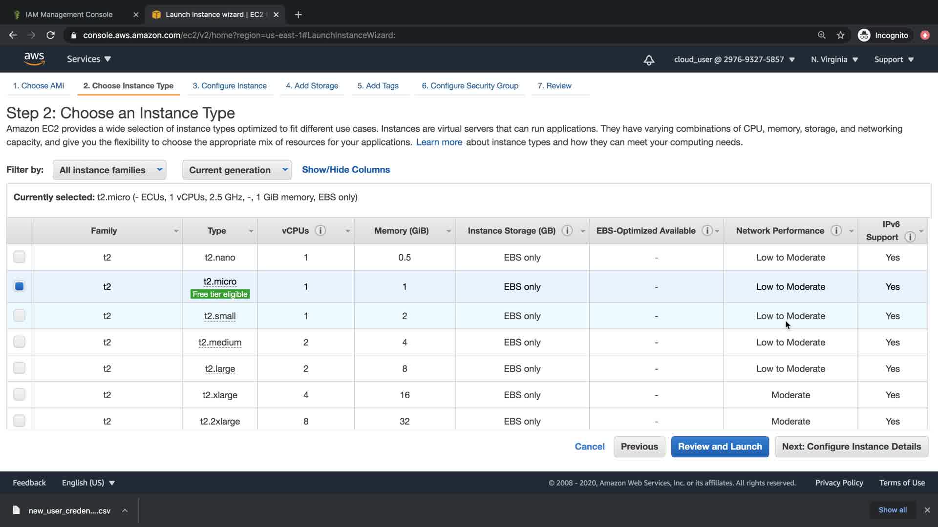The image size is (938, 527).
Task: Open the notifications bell icon
Action: (649, 60)
